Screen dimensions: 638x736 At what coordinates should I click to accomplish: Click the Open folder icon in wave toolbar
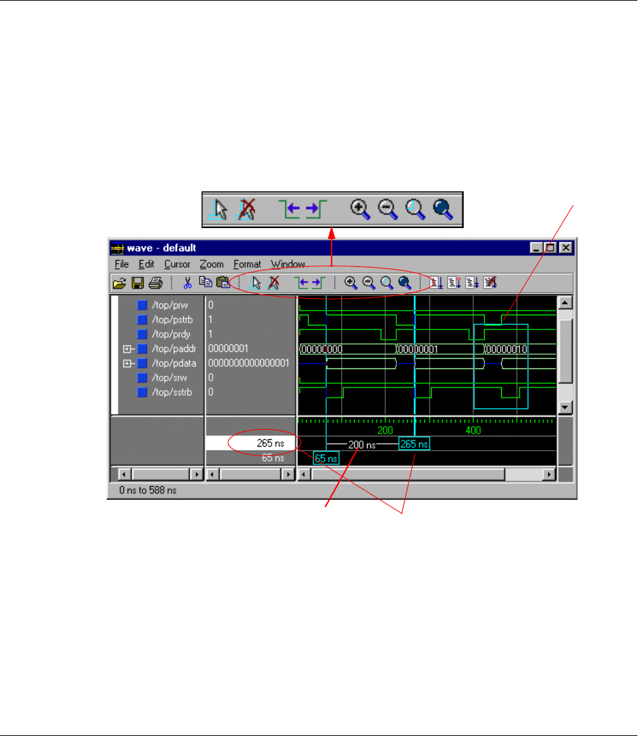coord(119,283)
